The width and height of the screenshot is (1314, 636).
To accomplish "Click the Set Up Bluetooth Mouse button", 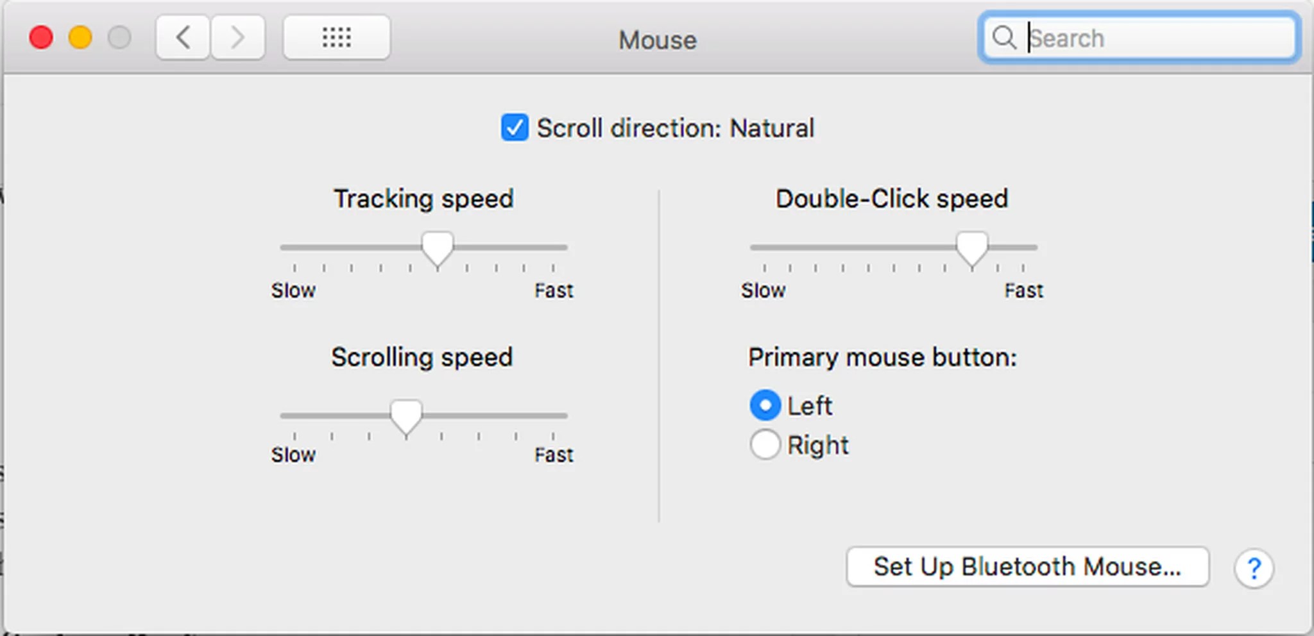I will point(1027,567).
